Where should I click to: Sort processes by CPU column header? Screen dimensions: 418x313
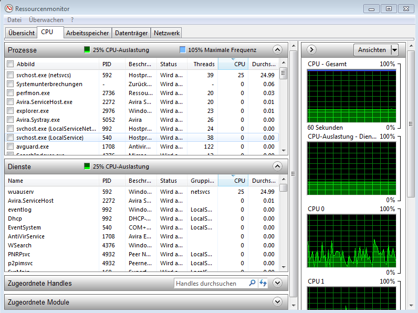point(233,64)
